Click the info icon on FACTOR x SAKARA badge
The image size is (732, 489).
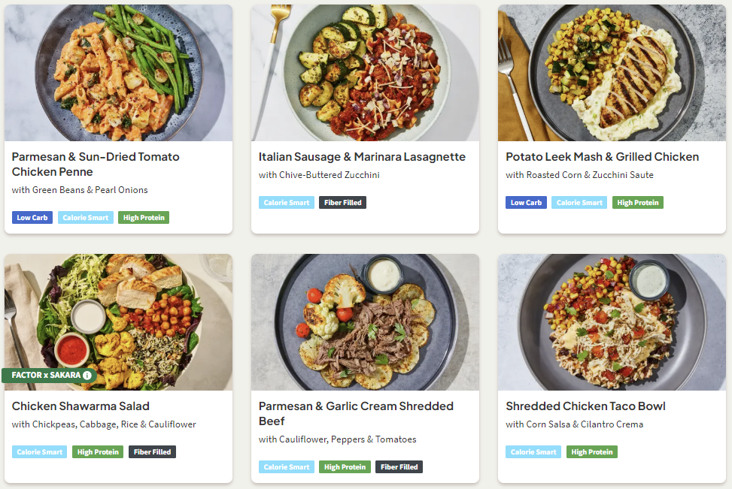(87, 375)
